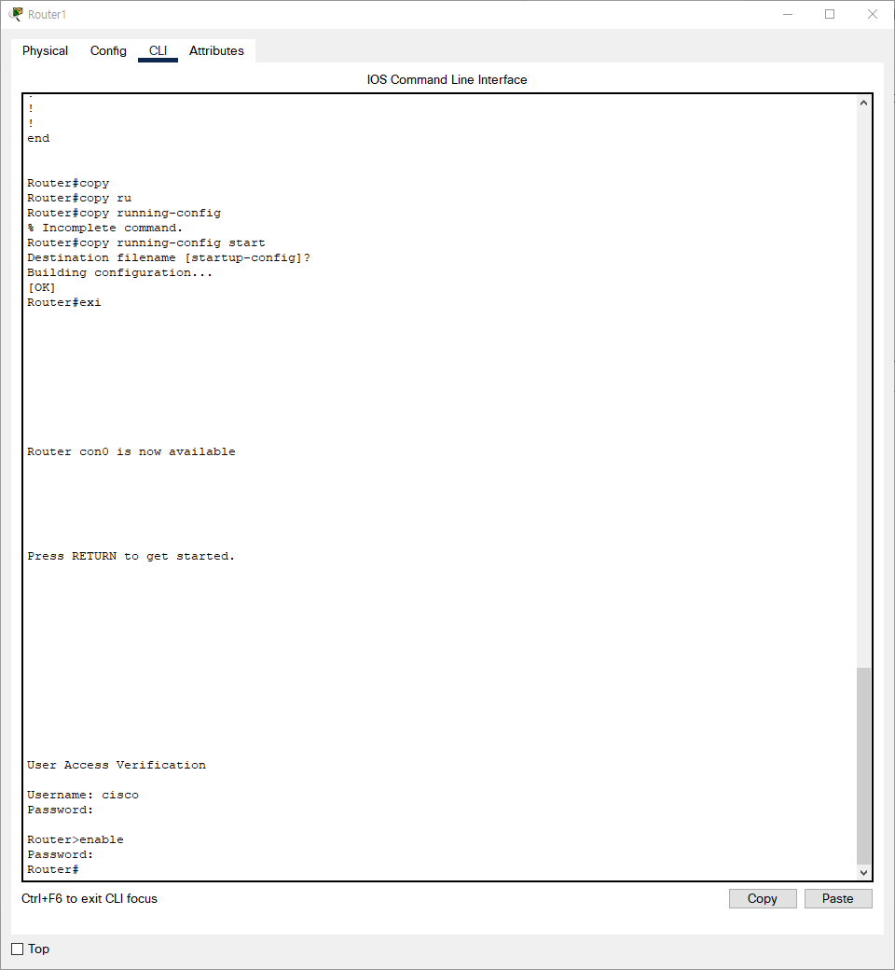Click the 'Username: cisco' line

pyautogui.click(x=83, y=795)
